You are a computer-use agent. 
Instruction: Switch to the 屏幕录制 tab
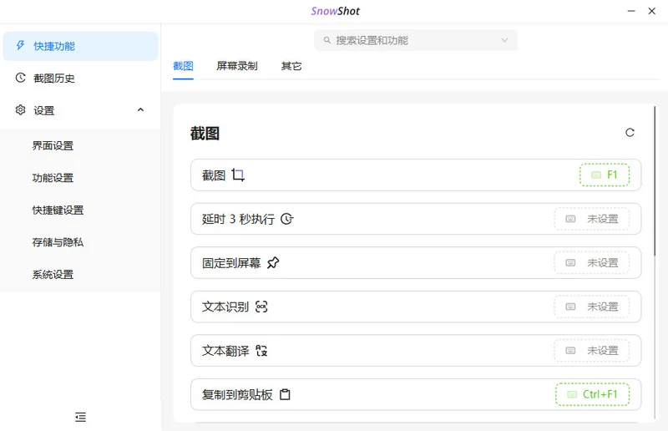pos(237,66)
